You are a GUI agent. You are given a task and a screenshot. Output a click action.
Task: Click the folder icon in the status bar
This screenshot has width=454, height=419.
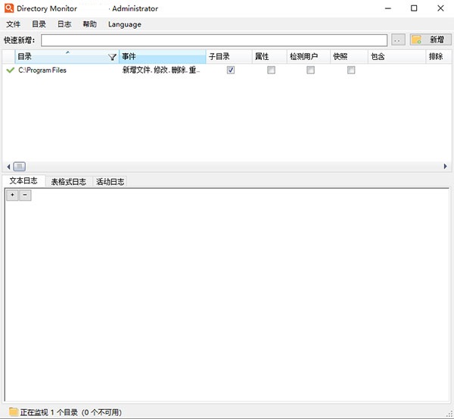(13, 411)
